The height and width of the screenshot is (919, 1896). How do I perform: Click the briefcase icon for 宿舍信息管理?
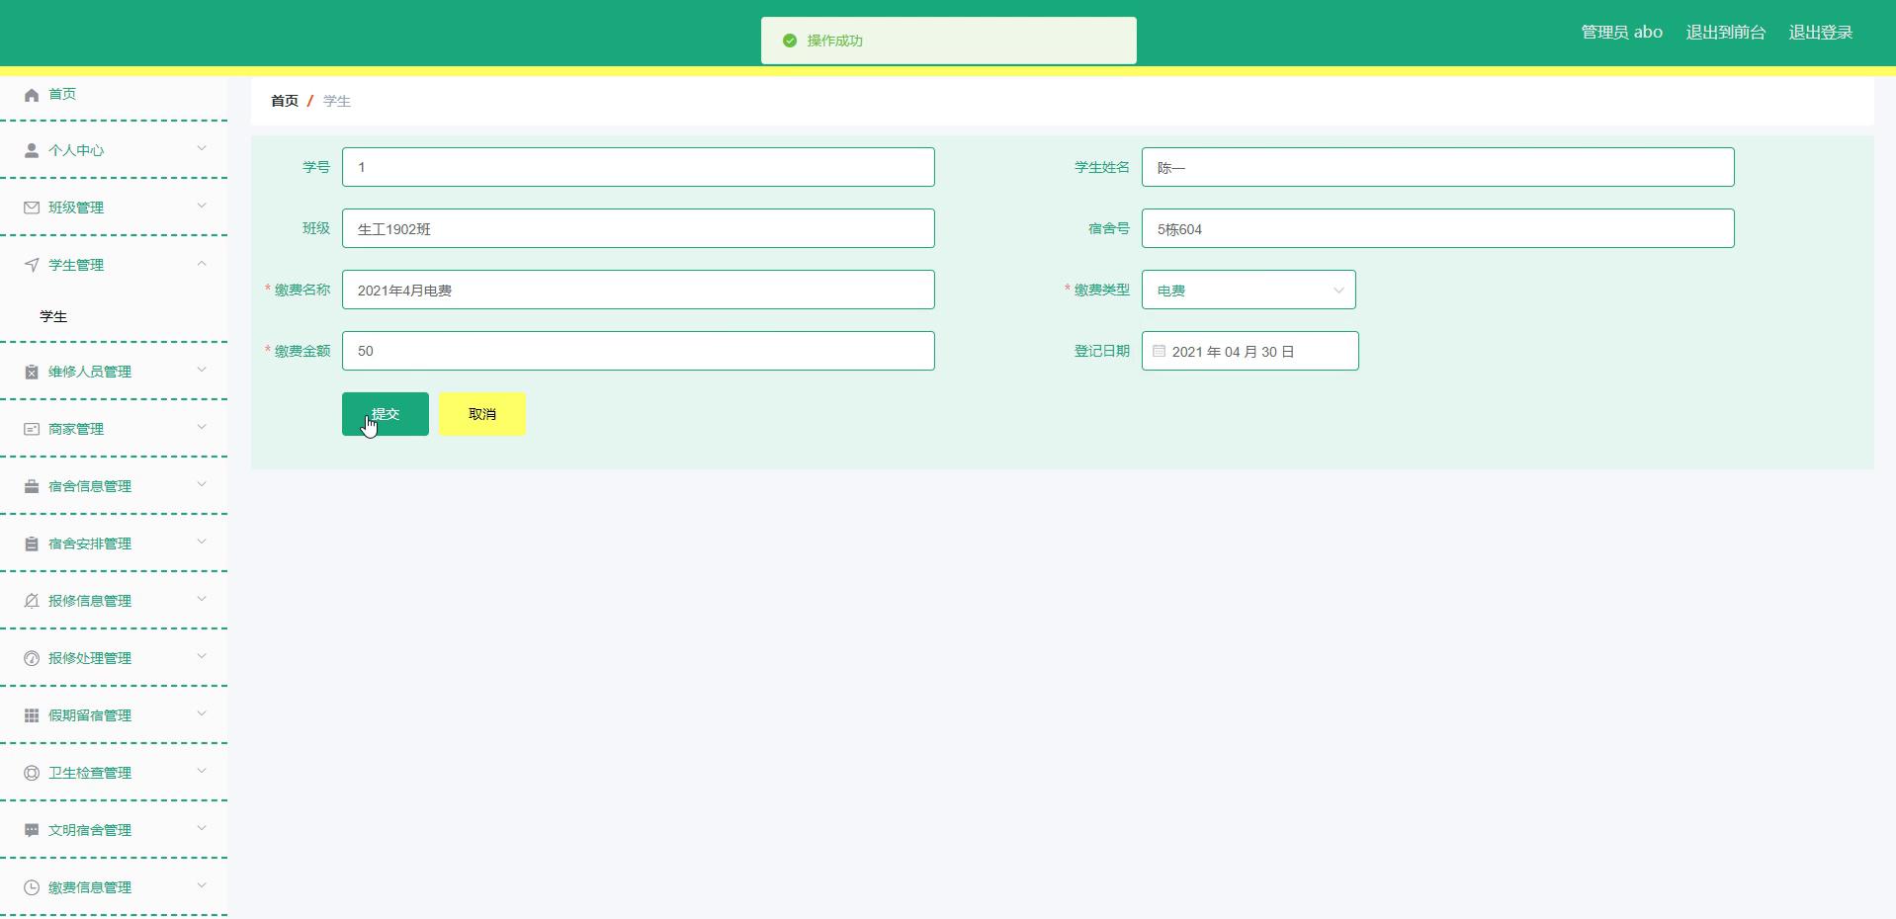pos(32,486)
